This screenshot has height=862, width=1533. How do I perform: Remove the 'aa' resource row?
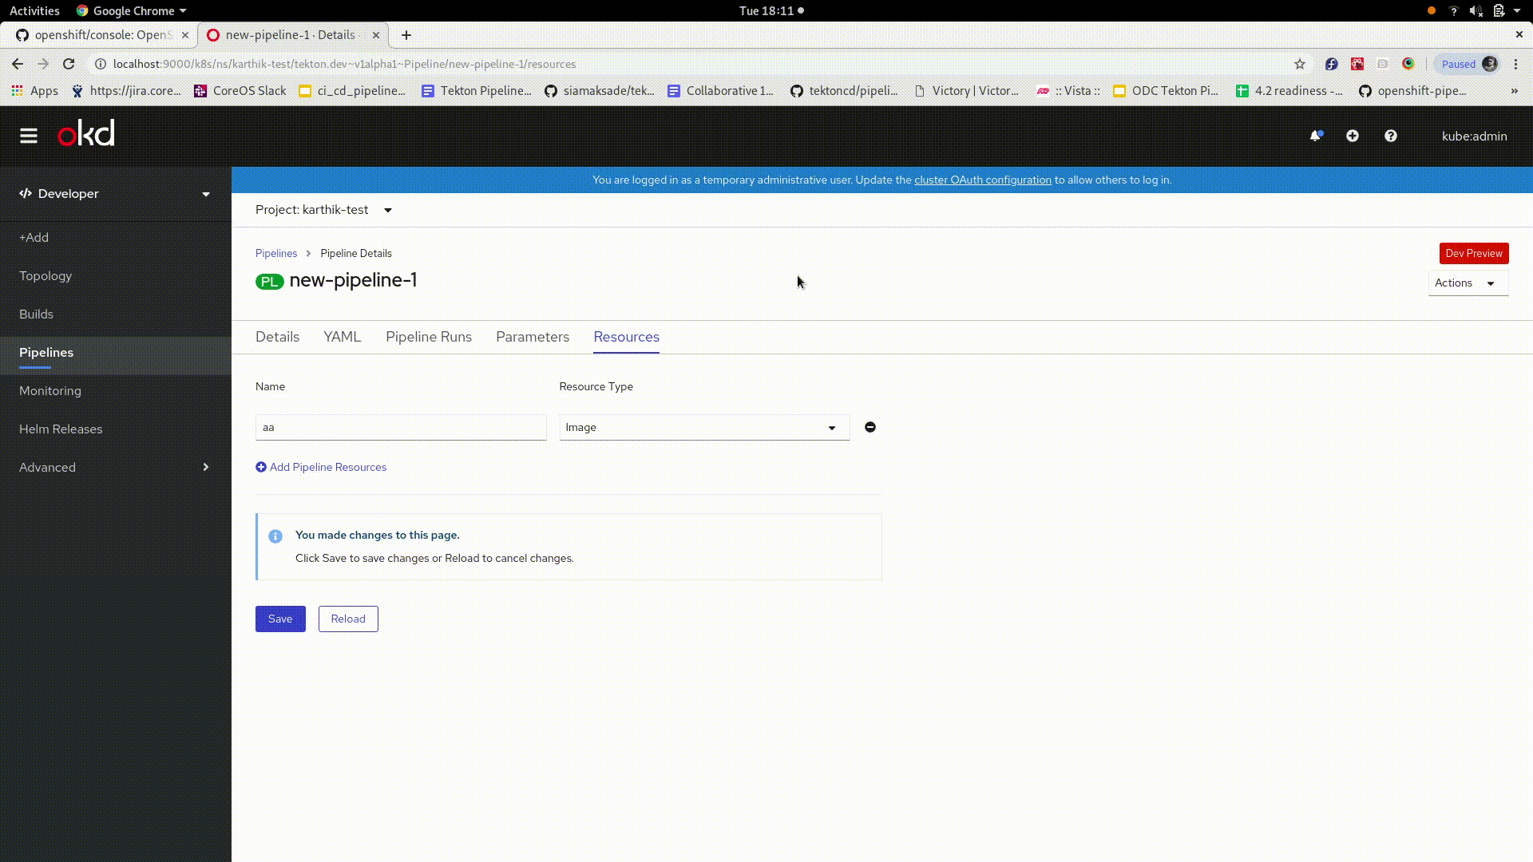point(869,427)
